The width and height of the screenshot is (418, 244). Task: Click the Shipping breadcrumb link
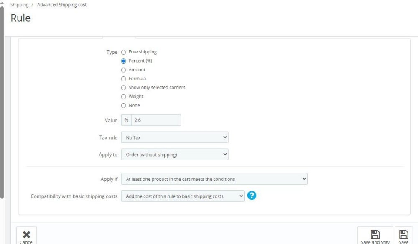(19, 5)
